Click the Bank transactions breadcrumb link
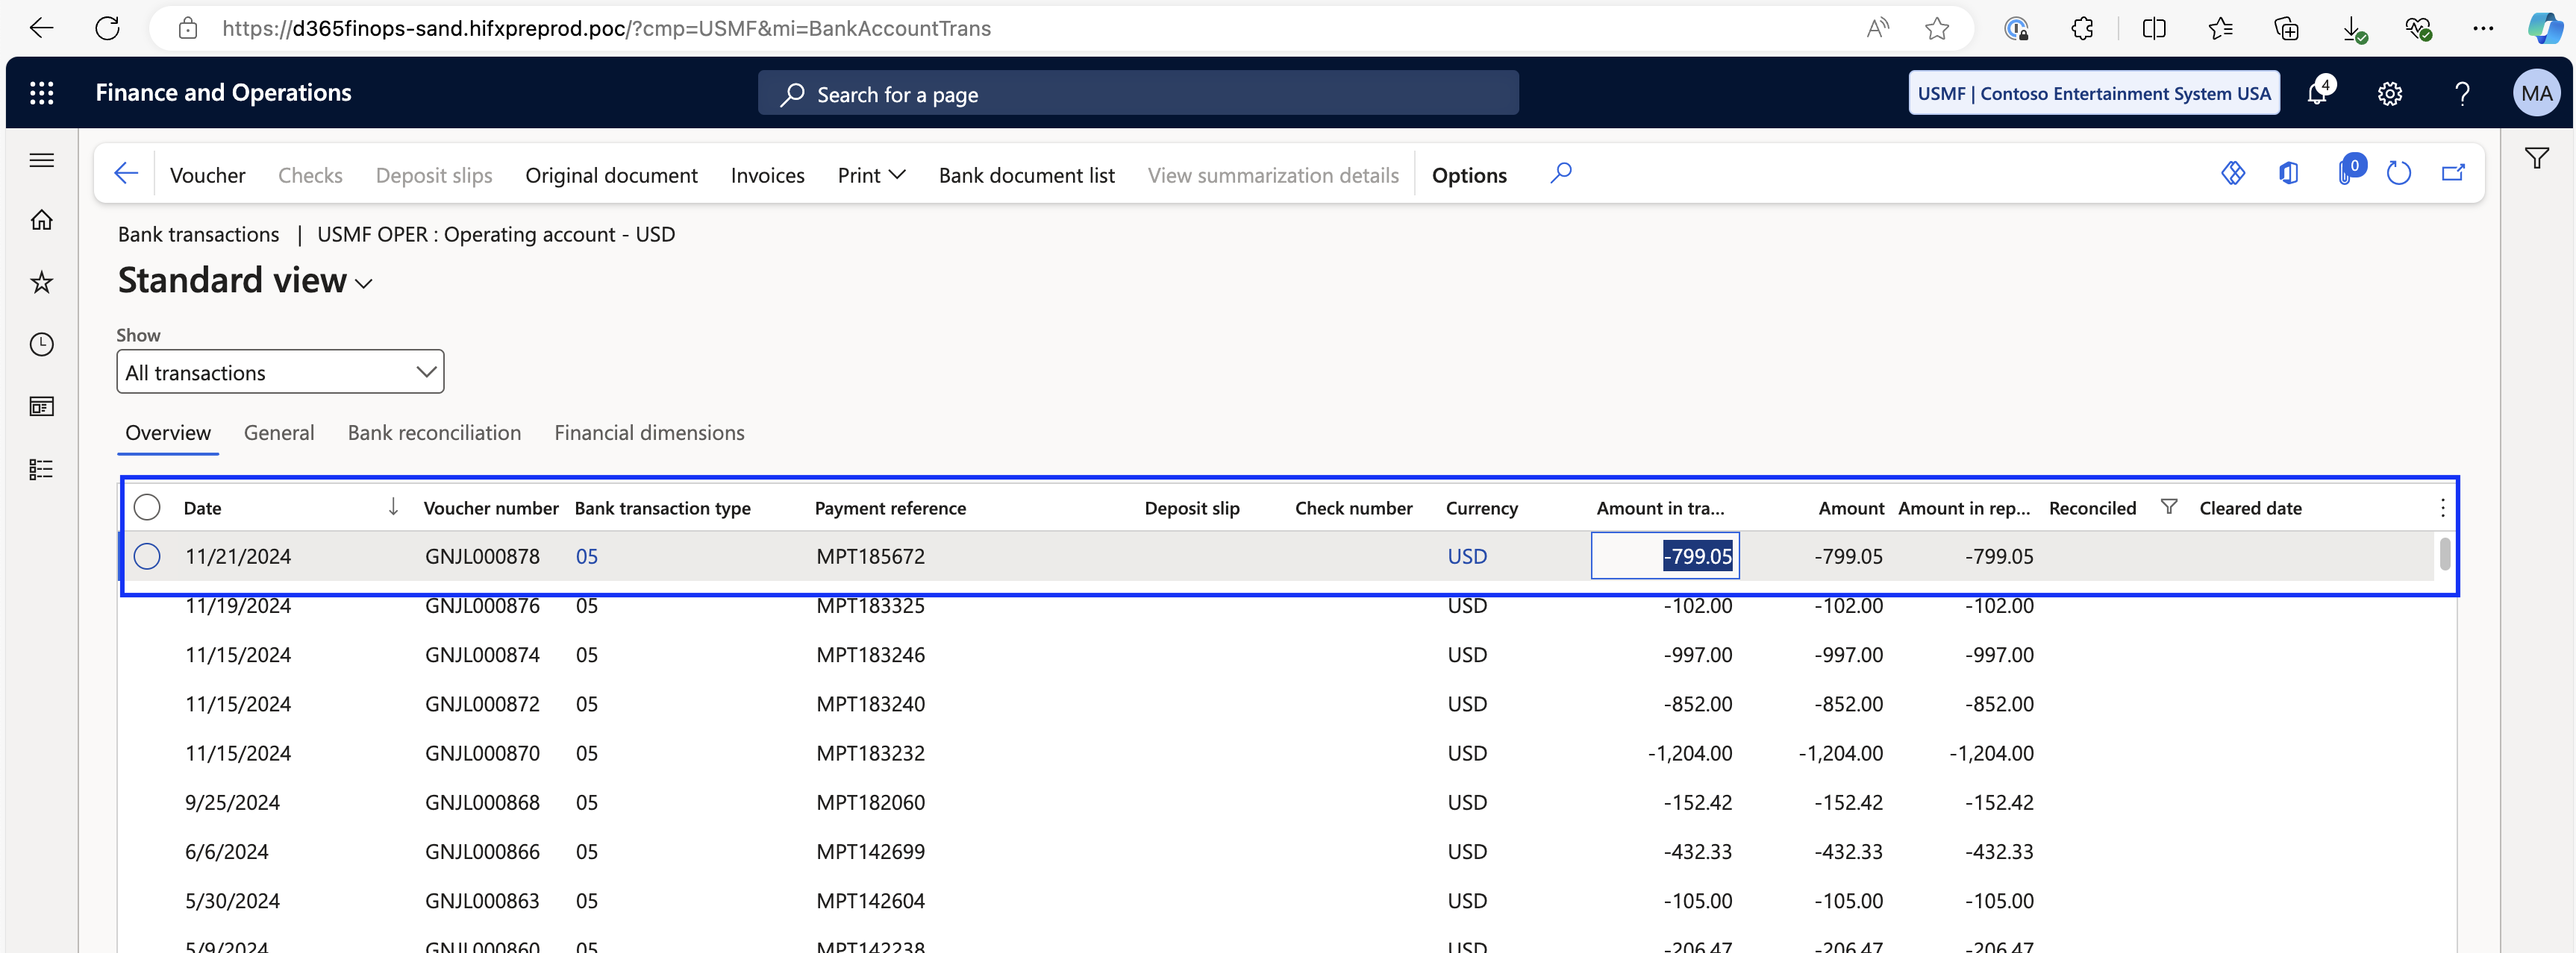The width and height of the screenshot is (2576, 953). (197, 235)
